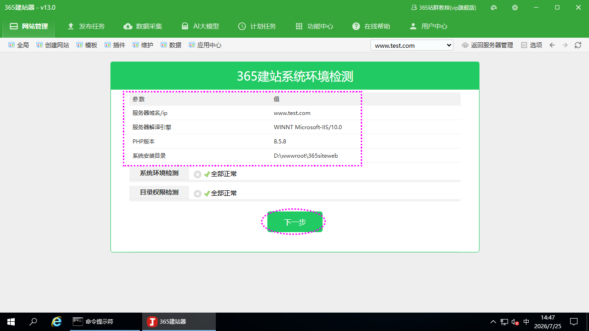589x331 pixels.
Task: Select 创建网站 in the toolbar
Action: (52, 45)
